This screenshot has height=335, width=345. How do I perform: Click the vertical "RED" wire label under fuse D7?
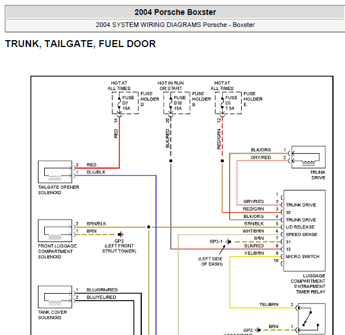[x=116, y=134]
